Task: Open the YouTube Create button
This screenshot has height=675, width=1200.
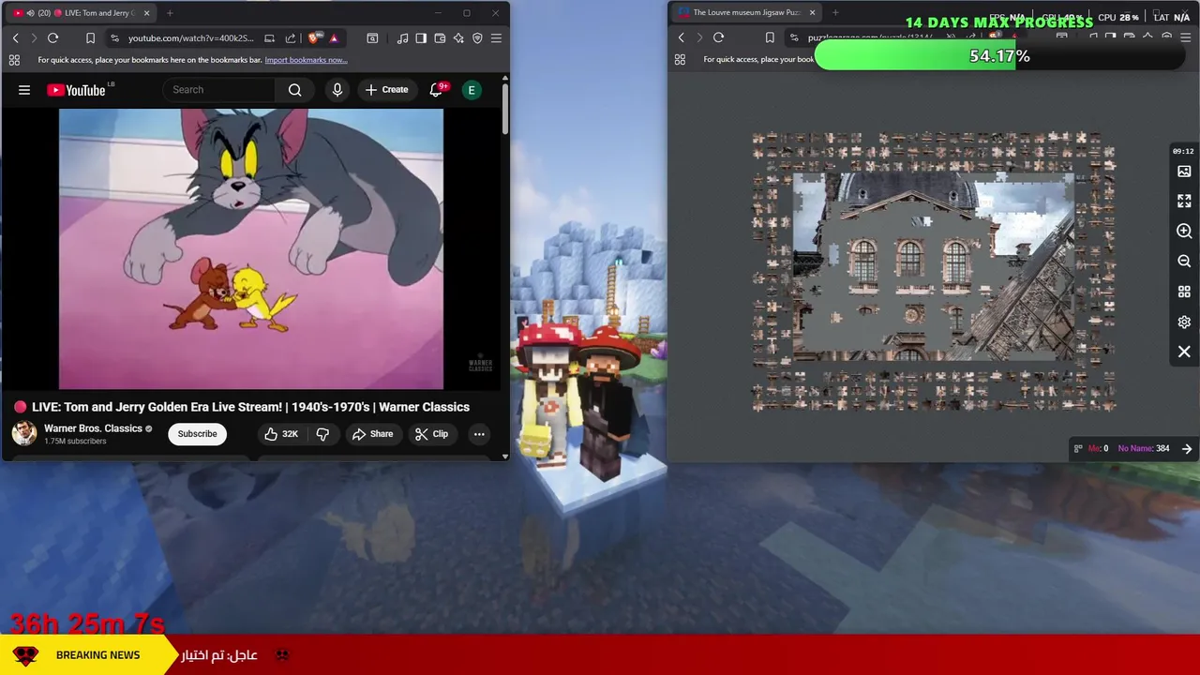Action: click(387, 90)
